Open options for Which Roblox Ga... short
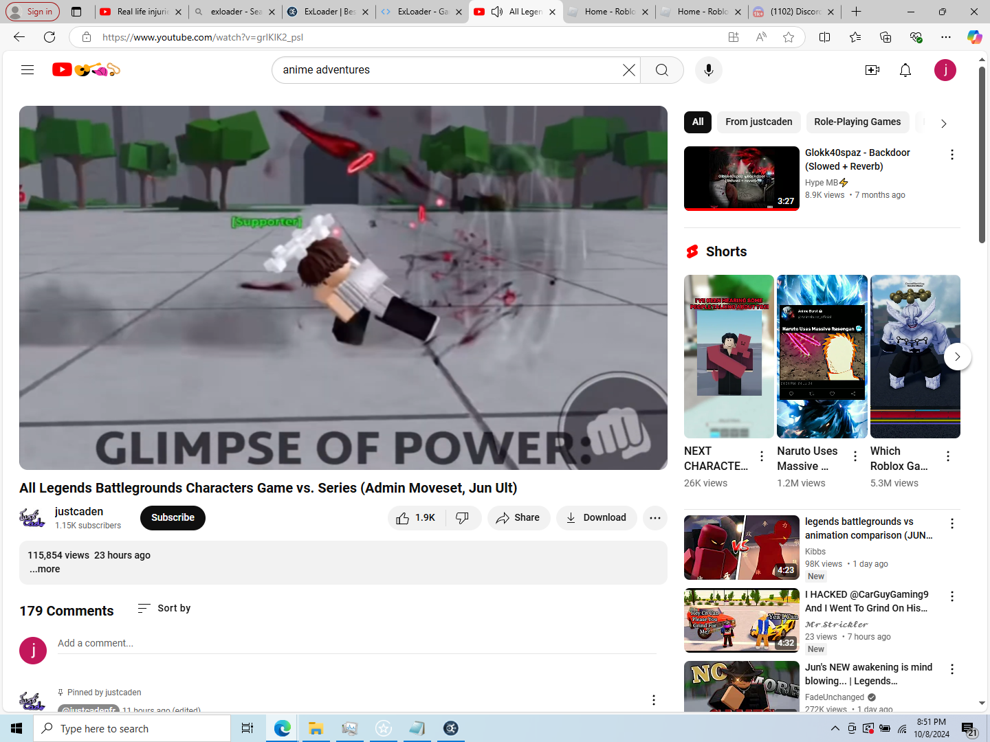 click(948, 456)
